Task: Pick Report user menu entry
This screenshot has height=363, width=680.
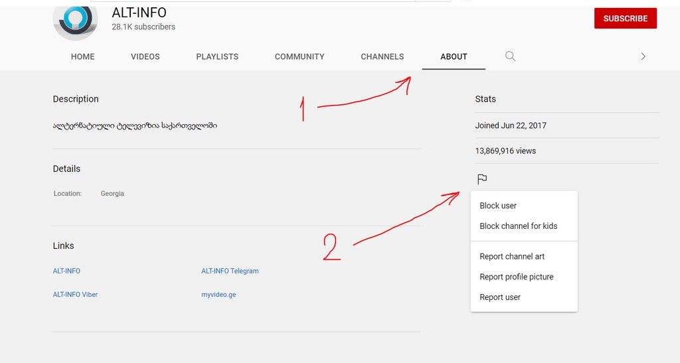Action: (524, 297)
